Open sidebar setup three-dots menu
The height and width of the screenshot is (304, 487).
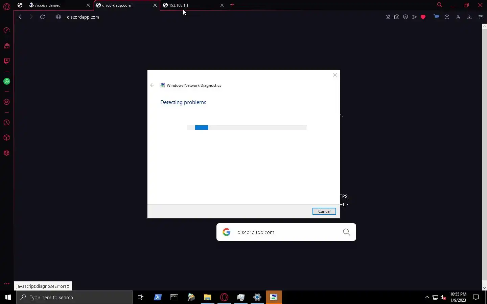(6, 284)
